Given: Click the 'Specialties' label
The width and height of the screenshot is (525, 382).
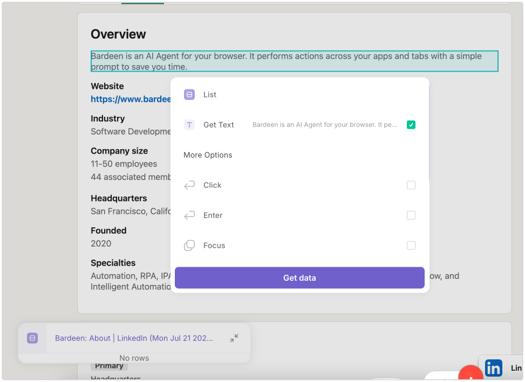Looking at the screenshot, I should point(113,263).
